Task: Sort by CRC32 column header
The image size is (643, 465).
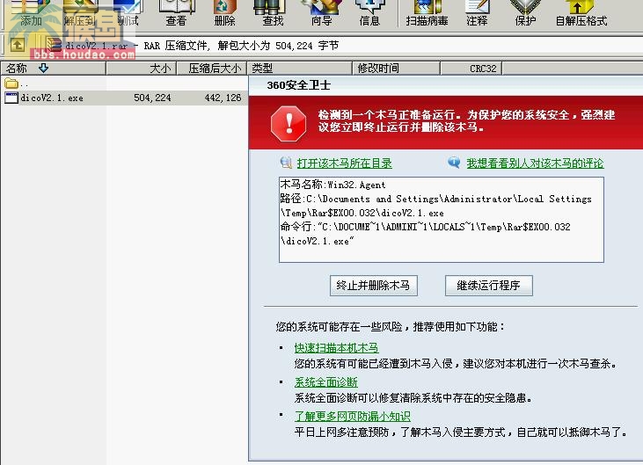Action: click(x=471, y=68)
